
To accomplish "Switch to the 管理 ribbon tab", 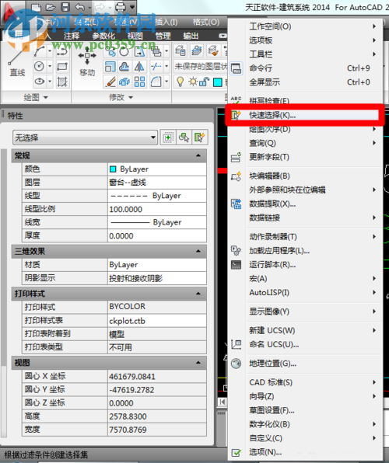I will tap(163, 36).
